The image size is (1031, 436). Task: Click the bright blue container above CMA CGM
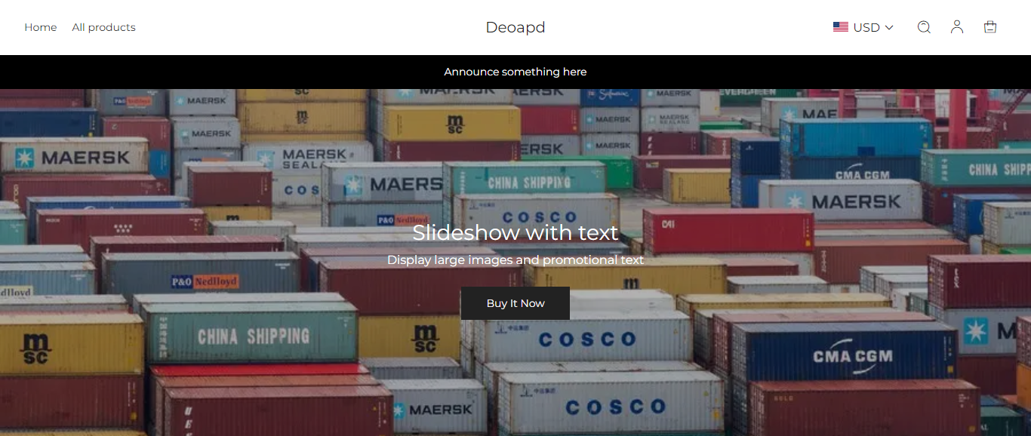tap(857, 137)
